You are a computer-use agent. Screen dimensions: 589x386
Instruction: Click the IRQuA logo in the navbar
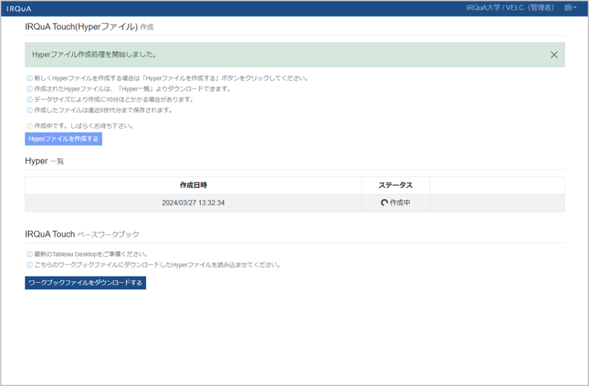click(x=19, y=9)
